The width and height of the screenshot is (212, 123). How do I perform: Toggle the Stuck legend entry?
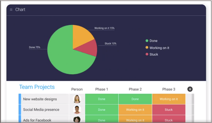click(152, 54)
